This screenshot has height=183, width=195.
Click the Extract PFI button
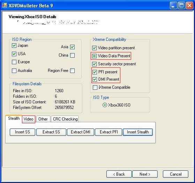coord(108,132)
